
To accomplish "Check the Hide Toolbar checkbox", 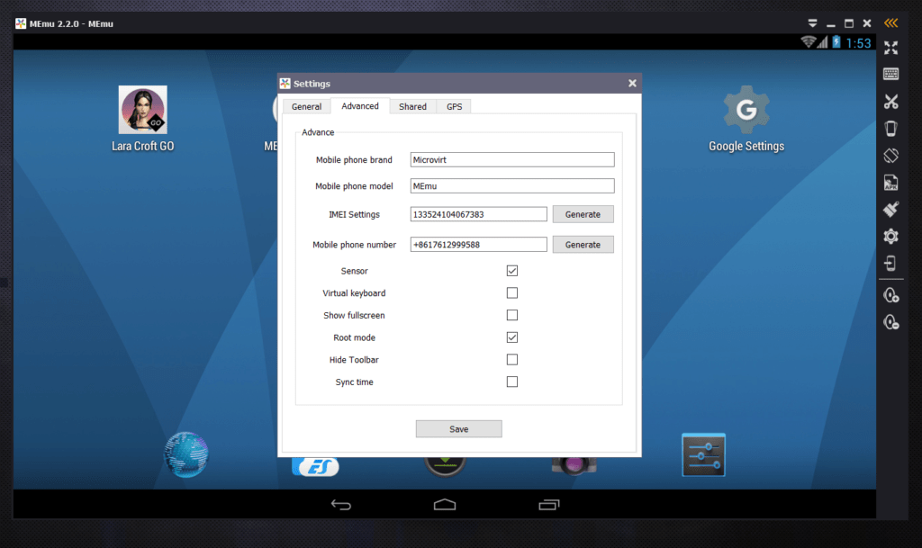I will (x=512, y=359).
